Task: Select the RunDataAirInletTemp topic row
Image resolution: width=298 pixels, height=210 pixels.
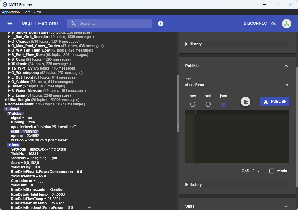Action: [38, 194]
